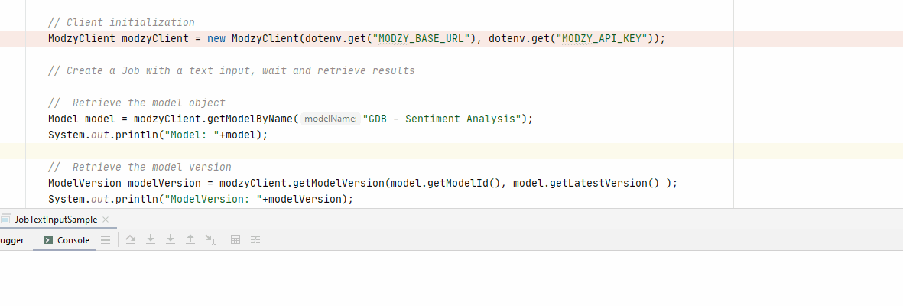
Task: Click in the empty console output area
Action: (451, 279)
